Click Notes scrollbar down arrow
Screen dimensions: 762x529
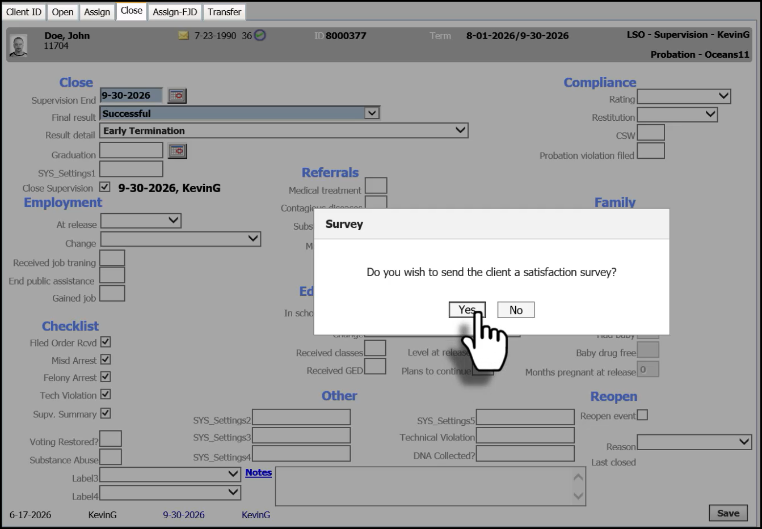579,496
